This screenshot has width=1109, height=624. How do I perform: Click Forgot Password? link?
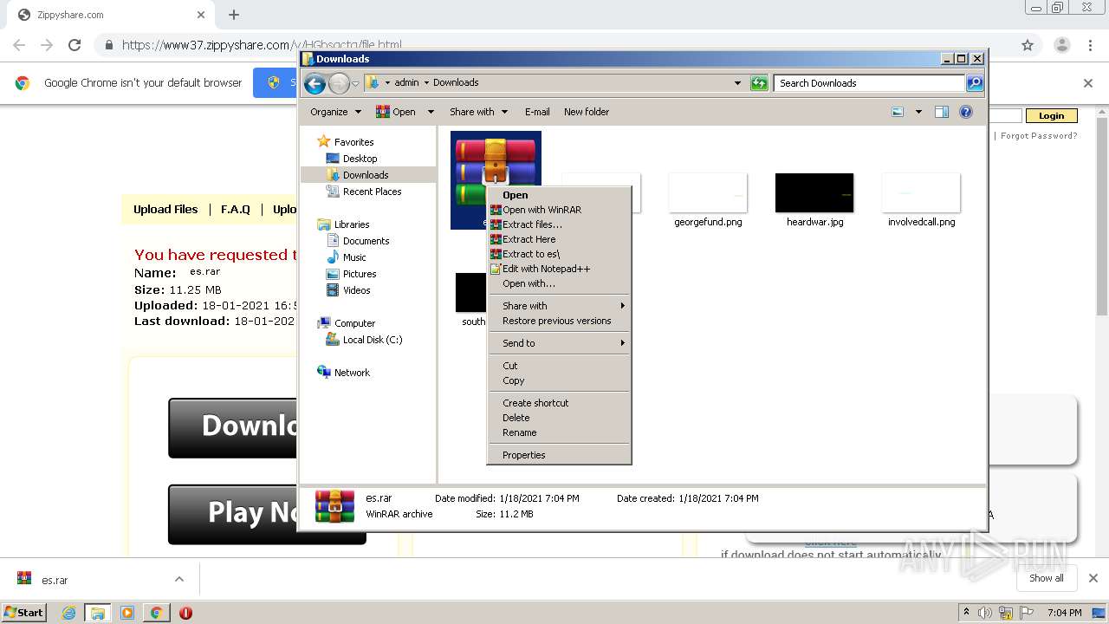coord(1039,136)
